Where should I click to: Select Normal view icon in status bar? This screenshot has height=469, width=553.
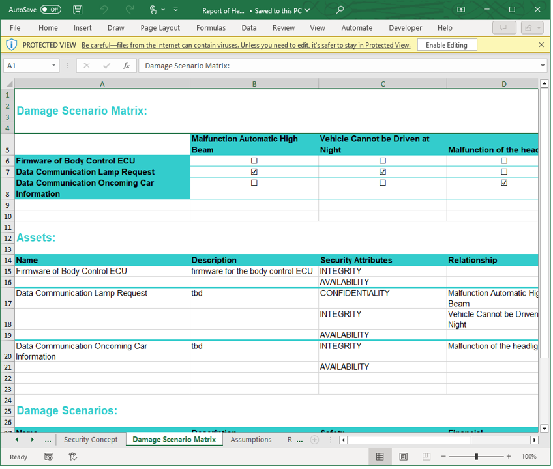380,457
